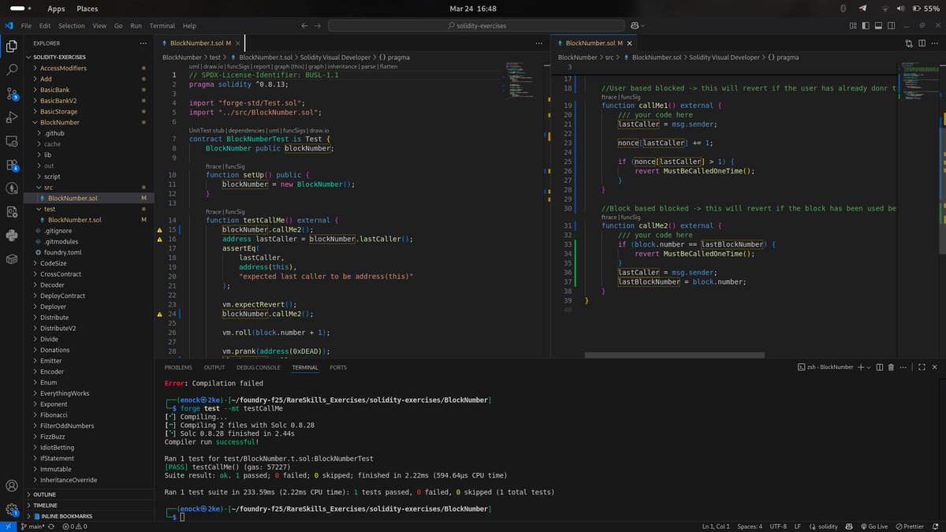The height and width of the screenshot is (532, 946).
Task: Open the Run and Debug view
Action: 12,117
